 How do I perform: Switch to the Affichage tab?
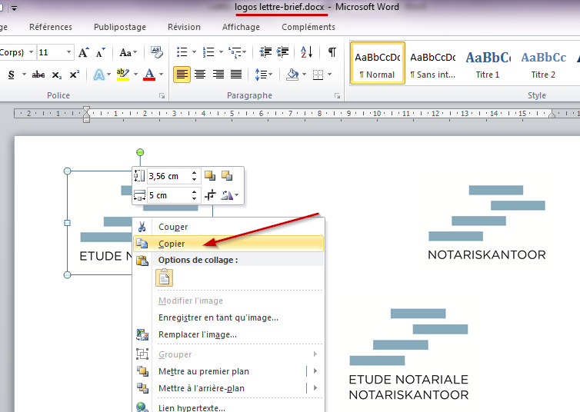[241, 27]
